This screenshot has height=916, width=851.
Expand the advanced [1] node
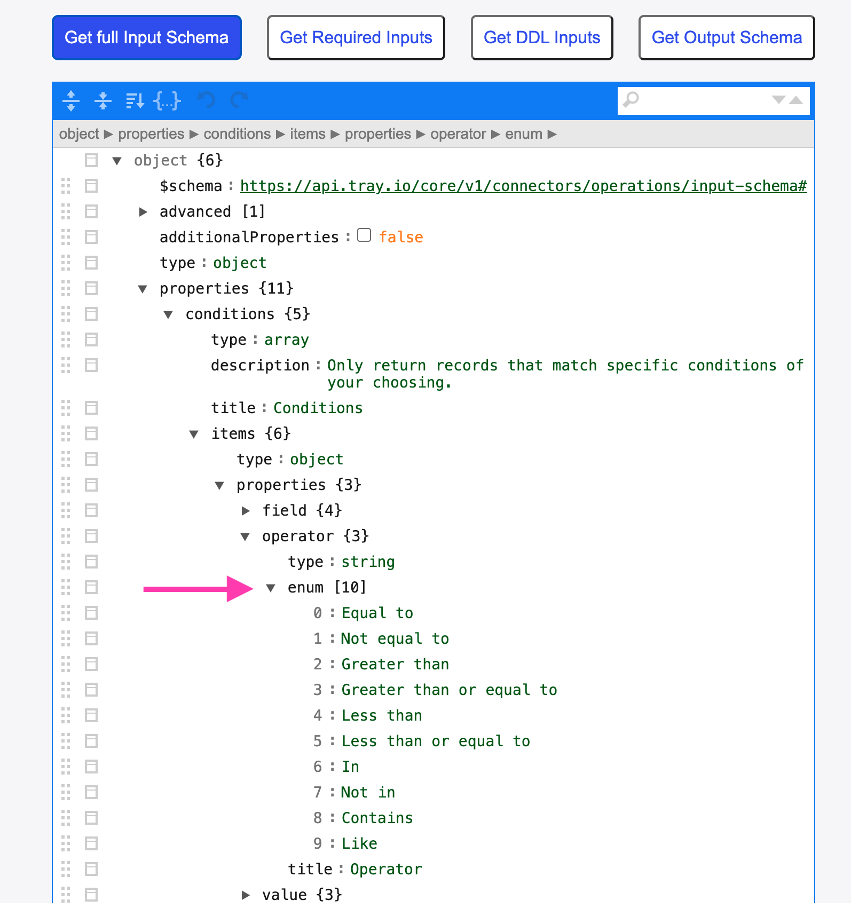(143, 212)
